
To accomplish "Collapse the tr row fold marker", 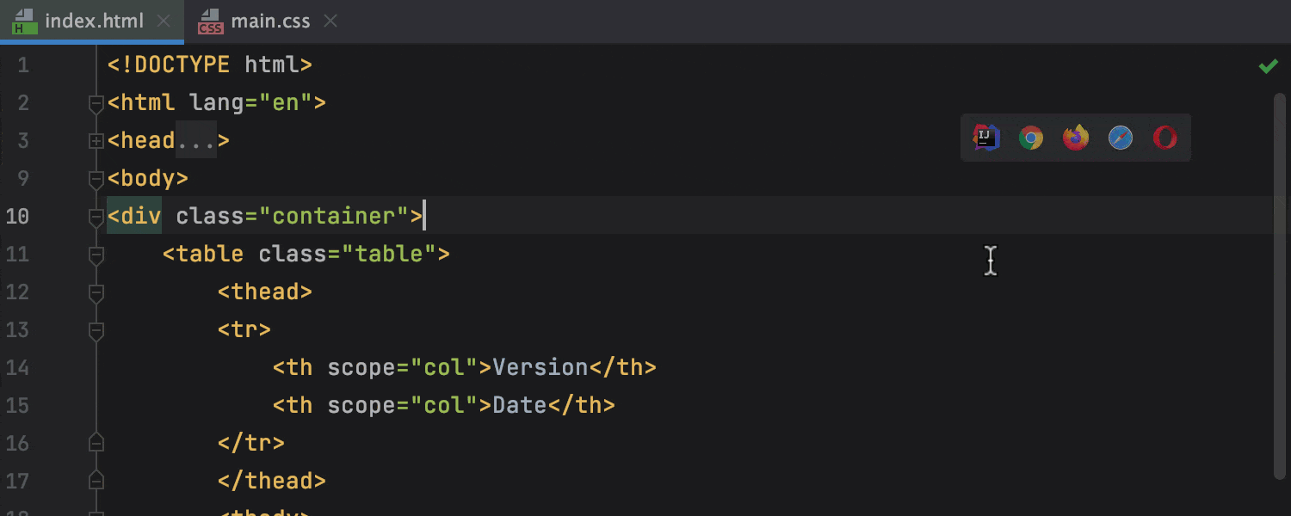I will click(96, 329).
